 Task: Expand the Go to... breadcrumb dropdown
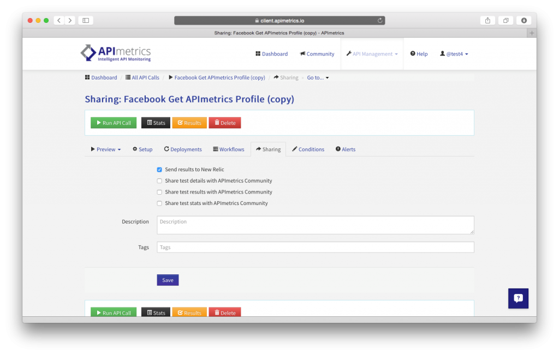pyautogui.click(x=318, y=77)
